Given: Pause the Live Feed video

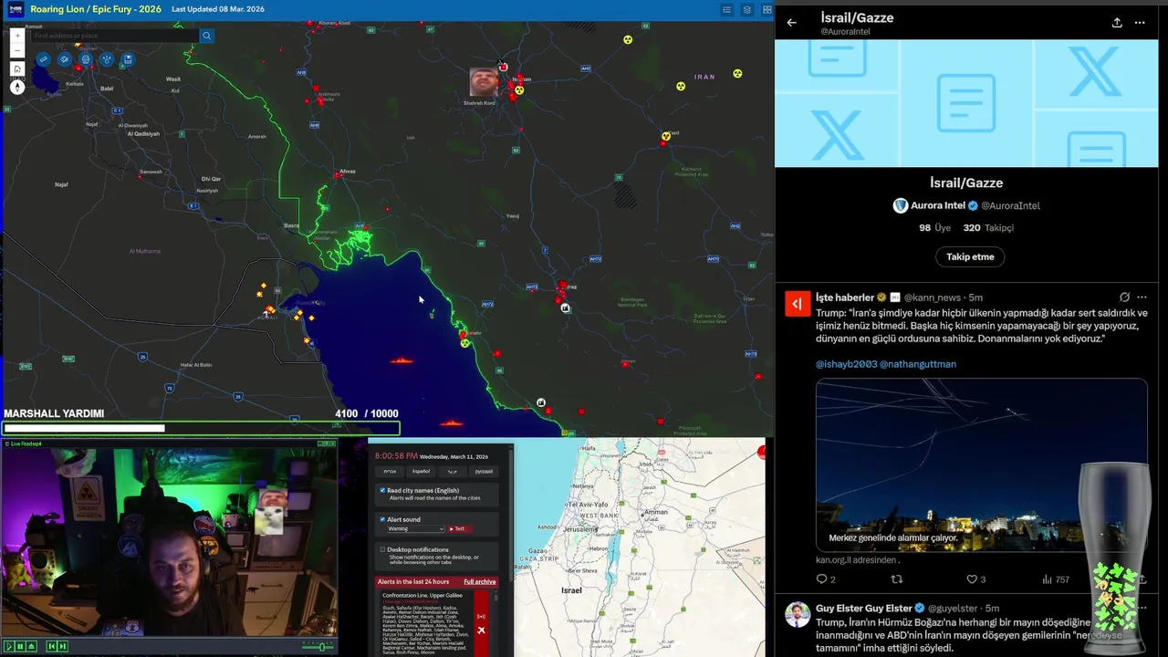Looking at the screenshot, I should [x=20, y=646].
